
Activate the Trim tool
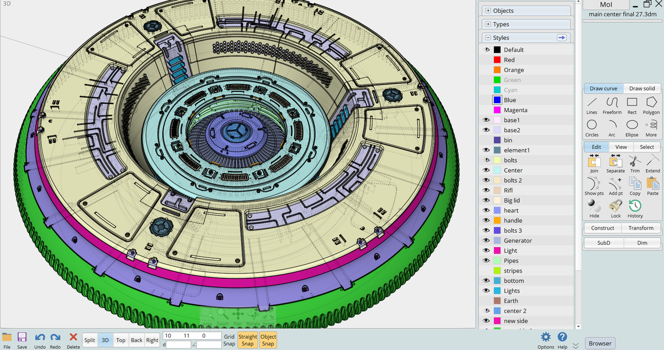tap(635, 164)
